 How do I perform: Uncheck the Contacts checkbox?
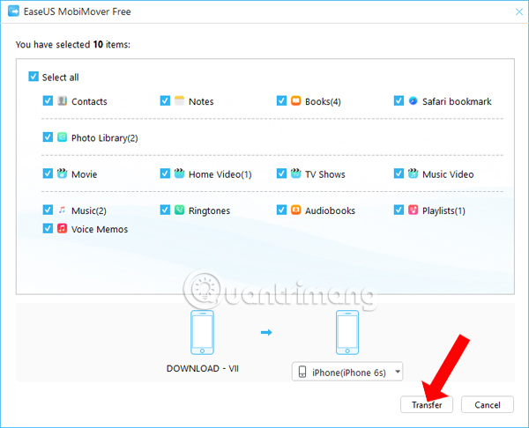point(48,100)
